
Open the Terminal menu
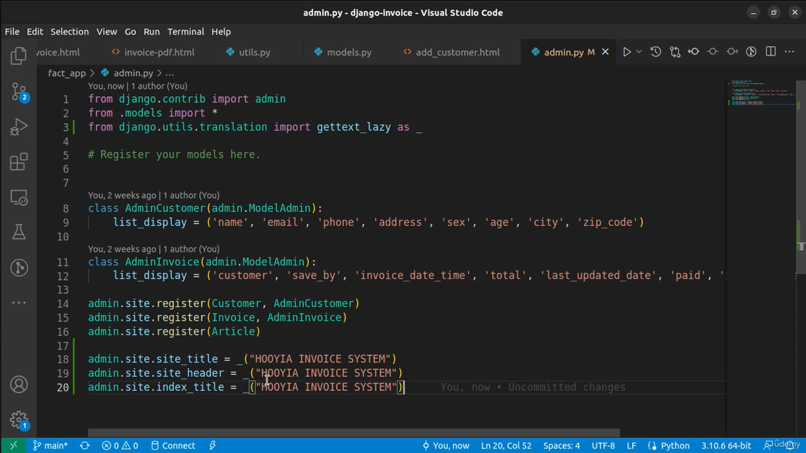point(186,31)
